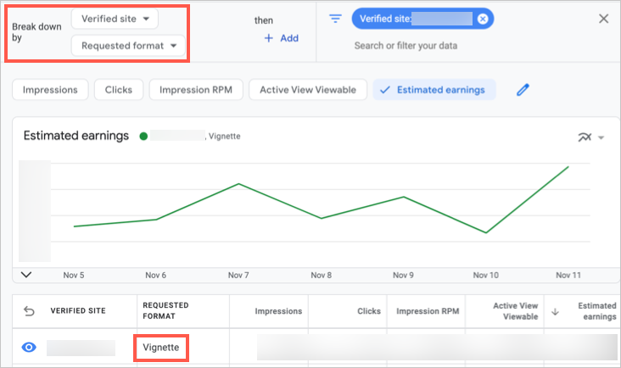This screenshot has height=368, width=621.
Task: Collapse the chart using the chevron
Action: pyautogui.click(x=25, y=274)
